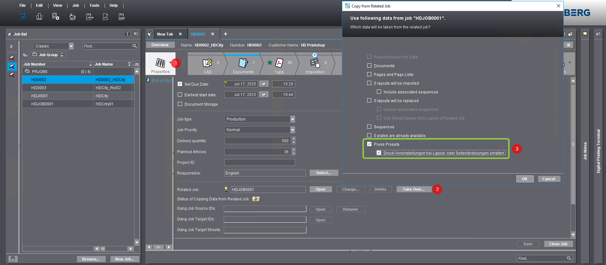This screenshot has width=606, height=265.
Task: Switch to the New Tab tab
Action: pyautogui.click(x=165, y=34)
